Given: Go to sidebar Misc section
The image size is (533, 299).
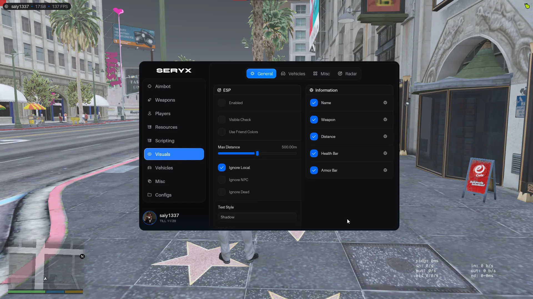Looking at the screenshot, I should [x=174, y=181].
